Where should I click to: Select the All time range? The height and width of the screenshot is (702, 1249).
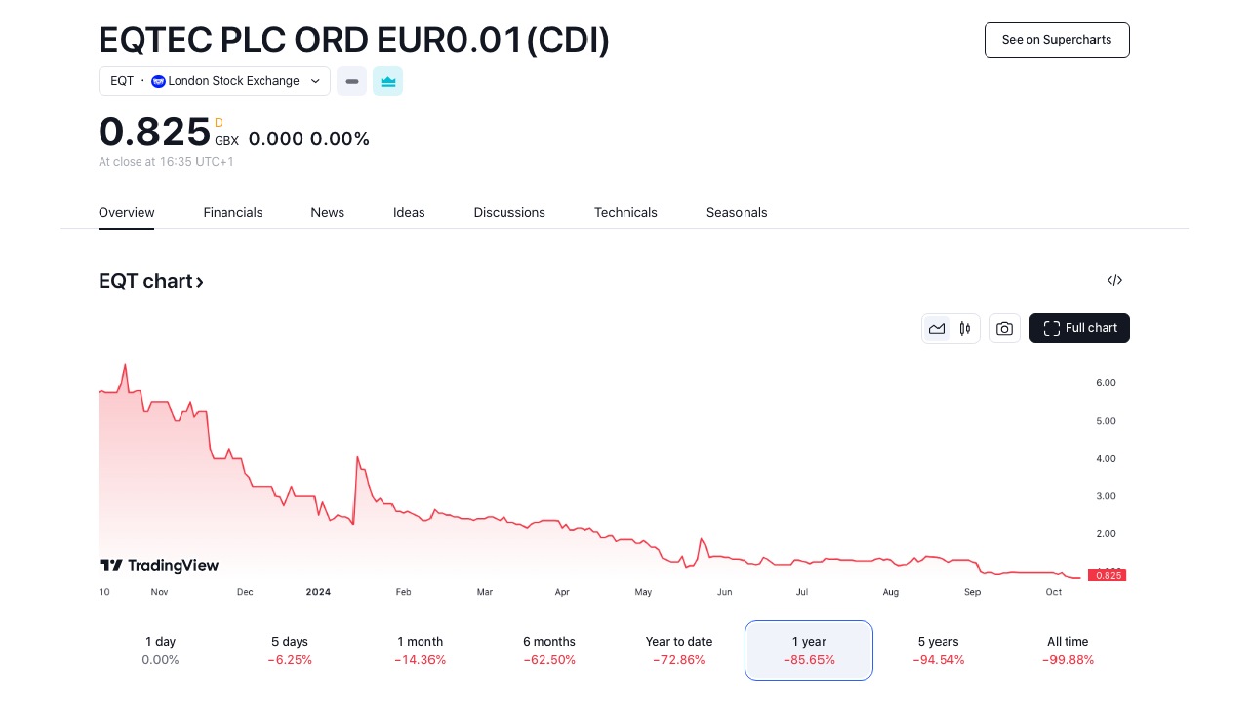click(1067, 650)
